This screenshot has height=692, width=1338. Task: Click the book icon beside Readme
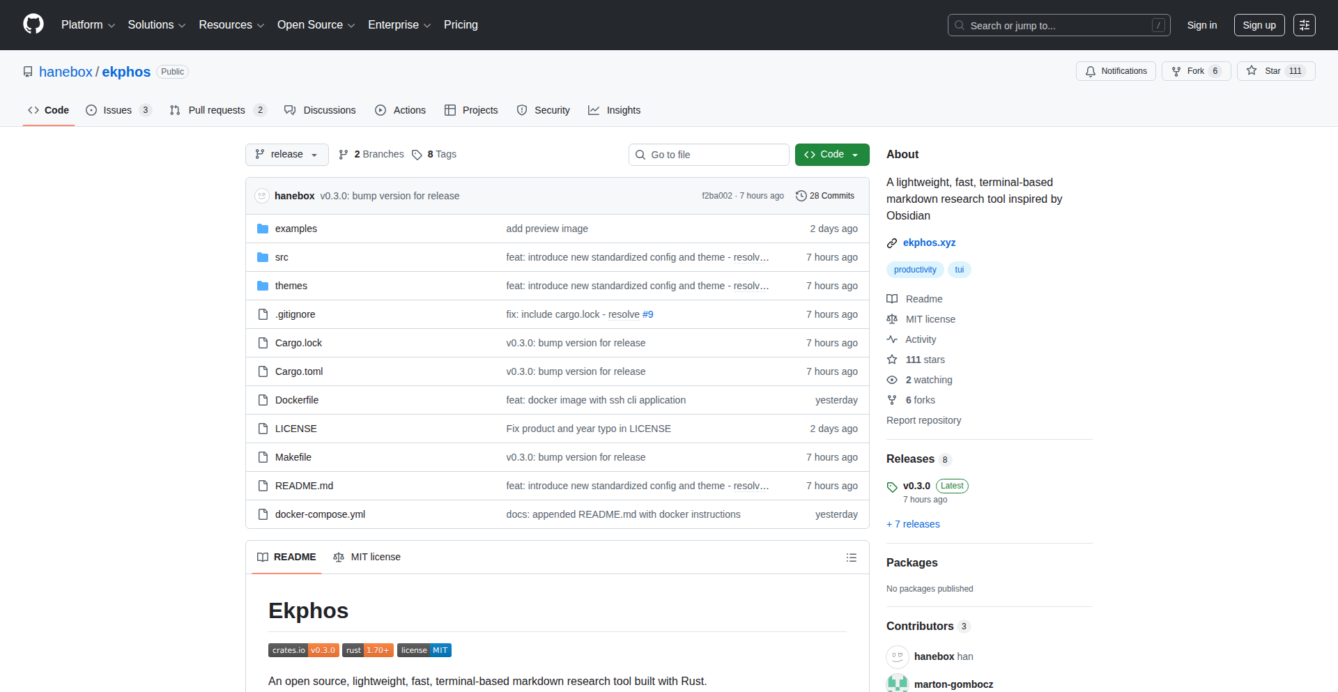tap(892, 299)
